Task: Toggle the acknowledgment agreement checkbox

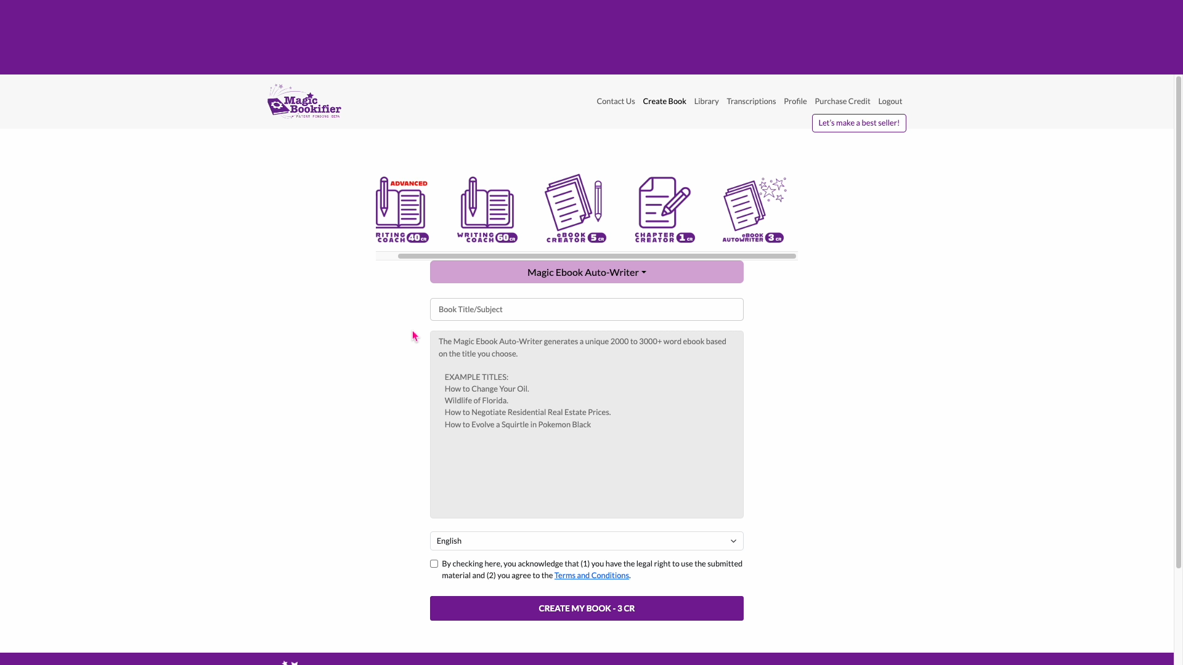Action: pos(434,563)
